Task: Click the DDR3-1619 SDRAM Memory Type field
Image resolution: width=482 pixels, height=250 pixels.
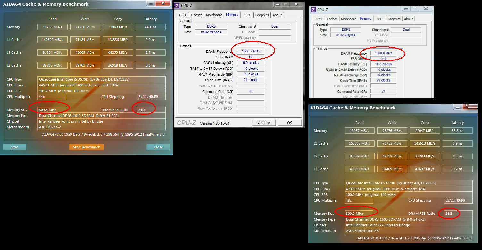Action: click(102, 116)
